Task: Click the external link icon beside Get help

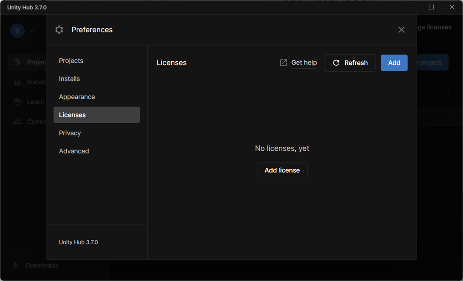Action: 283,63
